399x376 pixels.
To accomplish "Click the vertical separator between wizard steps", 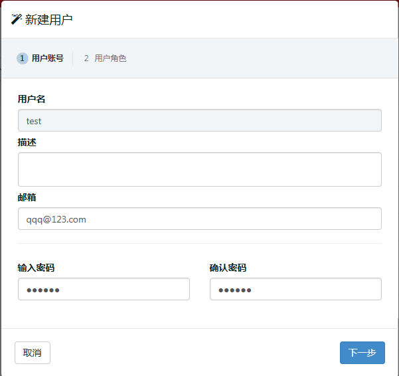I will pyautogui.click(x=73, y=58).
